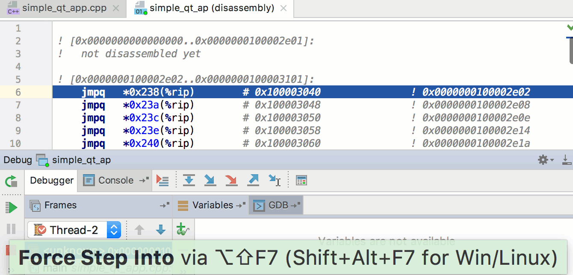Move to previous frame with up arrow
Screen dimensions: 573x275
pyautogui.click(x=139, y=230)
